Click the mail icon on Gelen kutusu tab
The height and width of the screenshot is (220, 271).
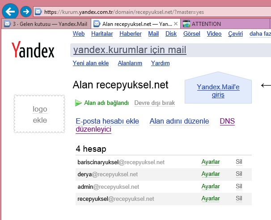[7, 24]
